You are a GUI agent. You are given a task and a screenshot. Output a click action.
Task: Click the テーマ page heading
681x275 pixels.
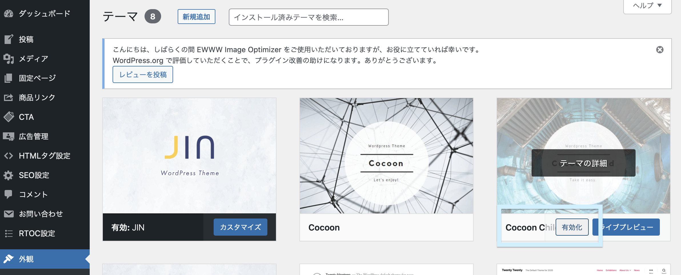tap(120, 17)
